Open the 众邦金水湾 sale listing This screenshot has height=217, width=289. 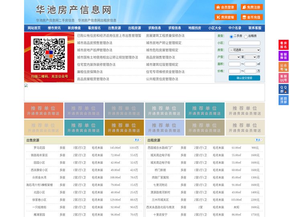tap(39, 178)
